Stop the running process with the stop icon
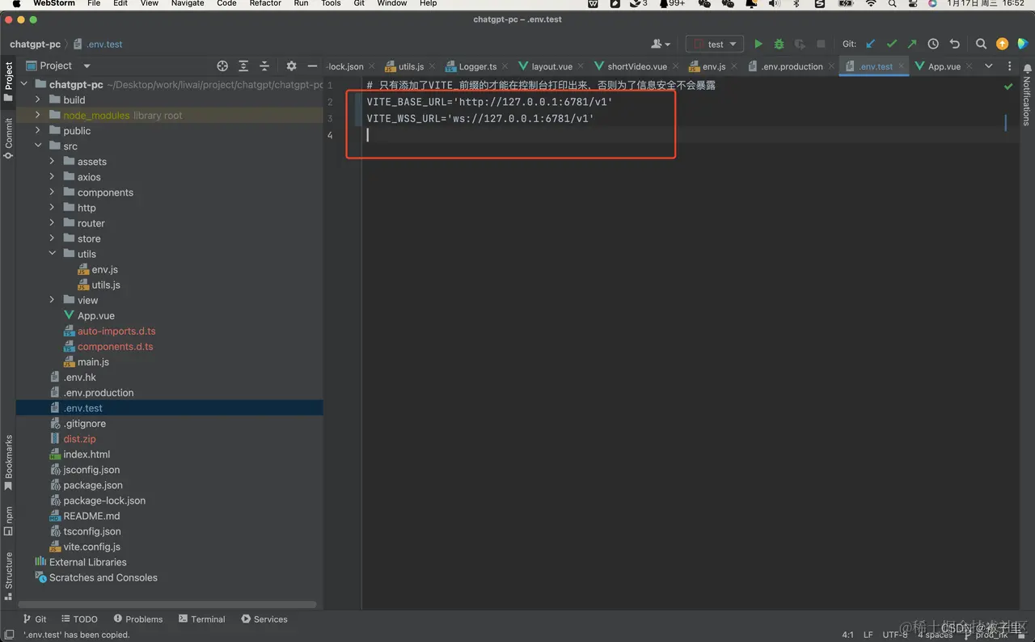 (821, 44)
